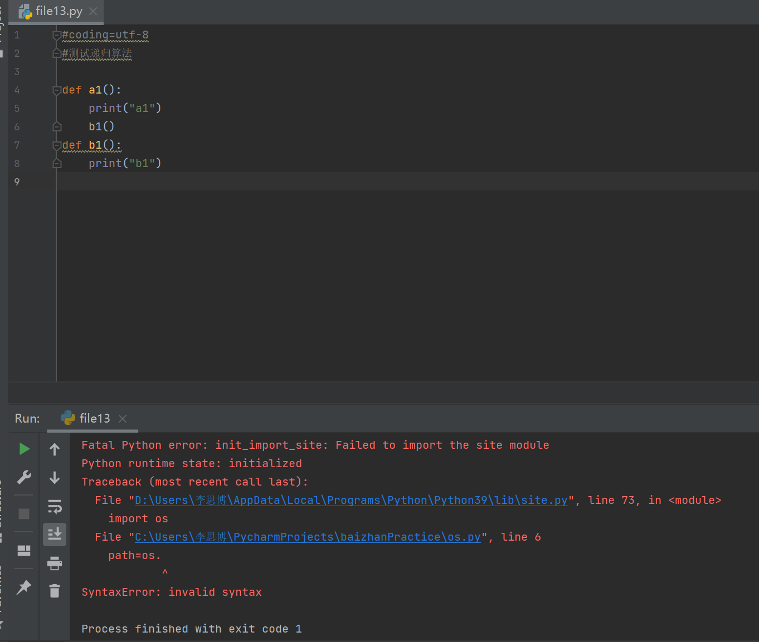Click Python logo icon on Run tab
The height and width of the screenshot is (642, 759).
(67, 418)
